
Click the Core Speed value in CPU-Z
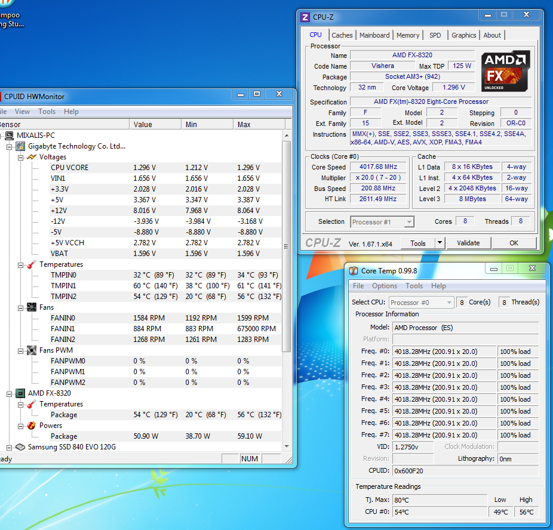point(378,167)
